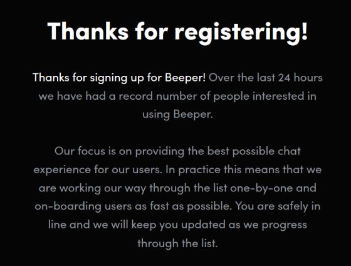
Task: Click the words "You are safely in"
Action: (x=278, y=206)
